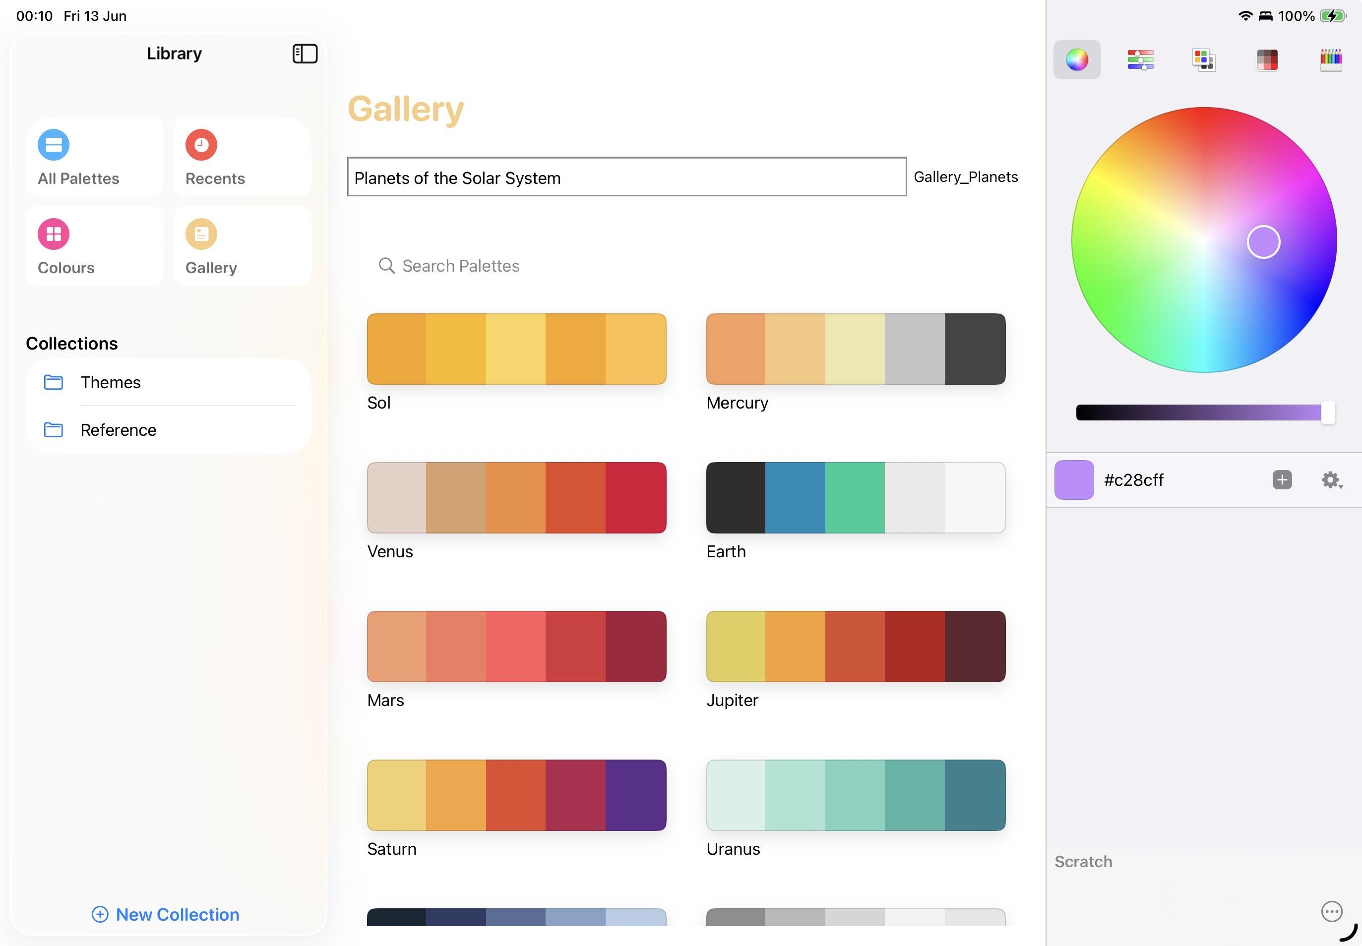Image resolution: width=1362 pixels, height=946 pixels.
Task: Click the Collections section header
Action: (72, 344)
